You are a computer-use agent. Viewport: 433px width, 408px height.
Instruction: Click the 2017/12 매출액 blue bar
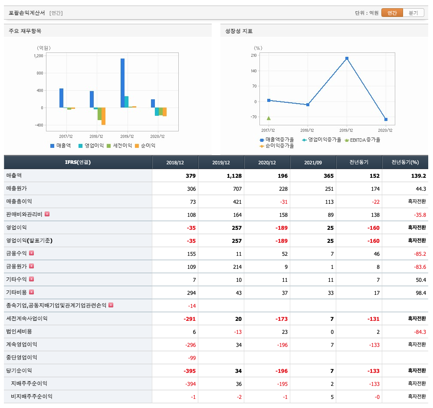[61, 98]
